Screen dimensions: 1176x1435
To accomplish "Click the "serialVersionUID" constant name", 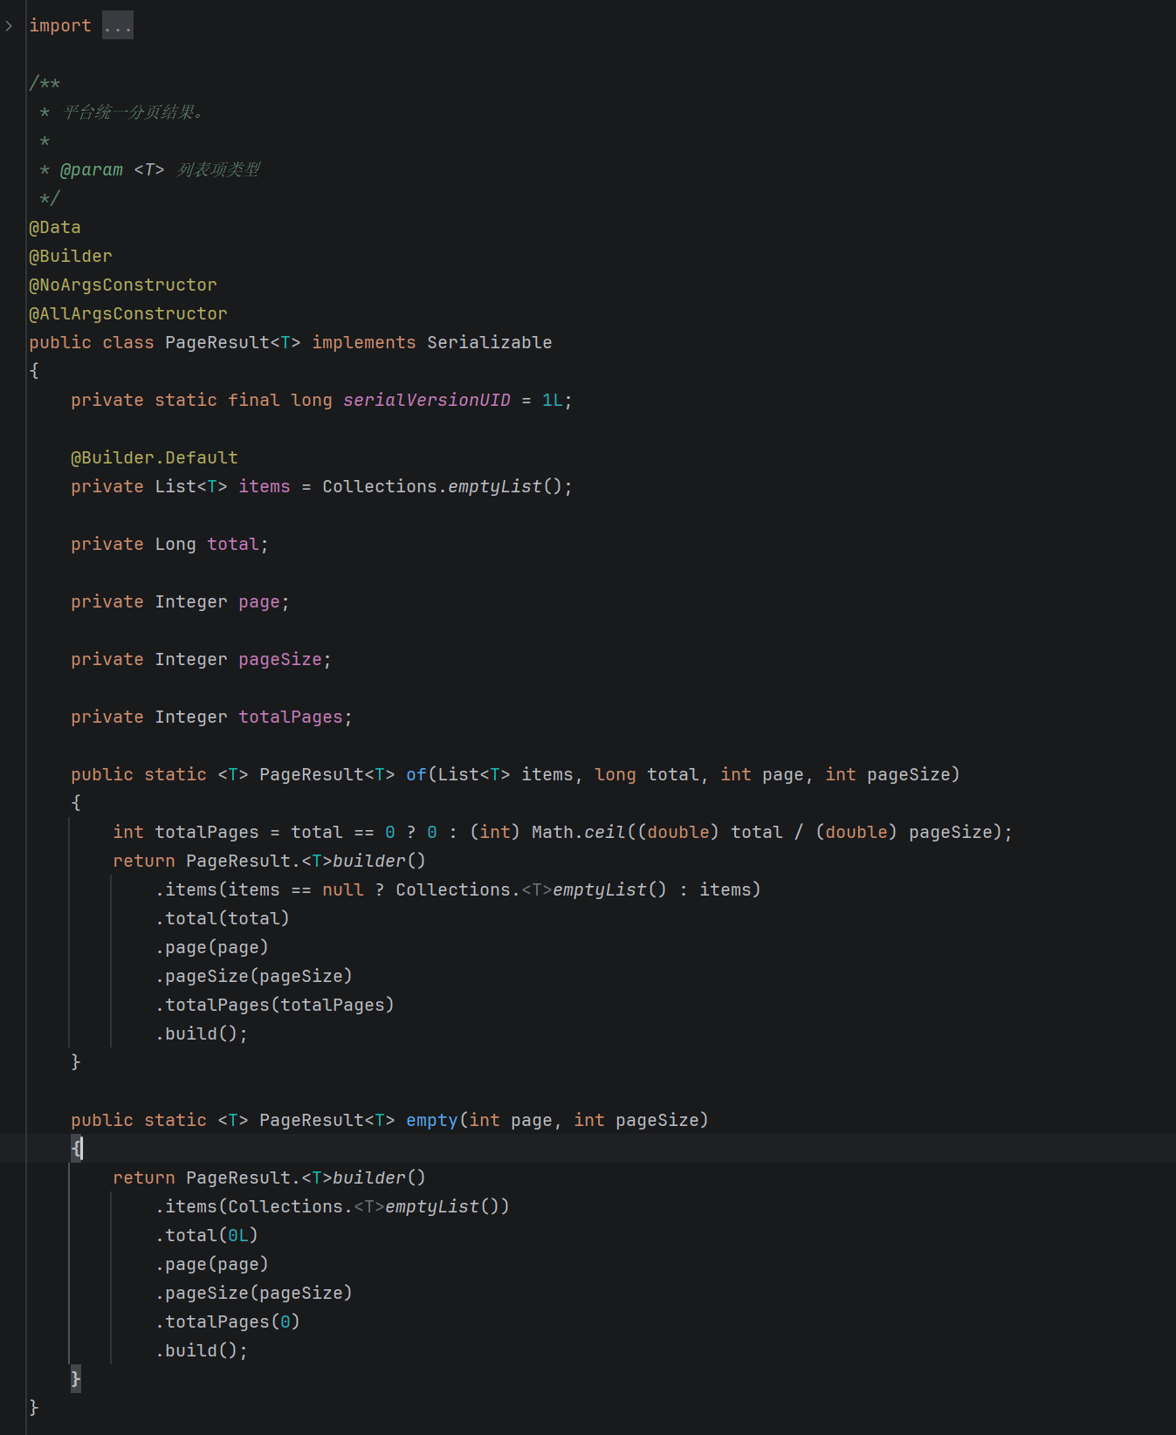I will [427, 401].
